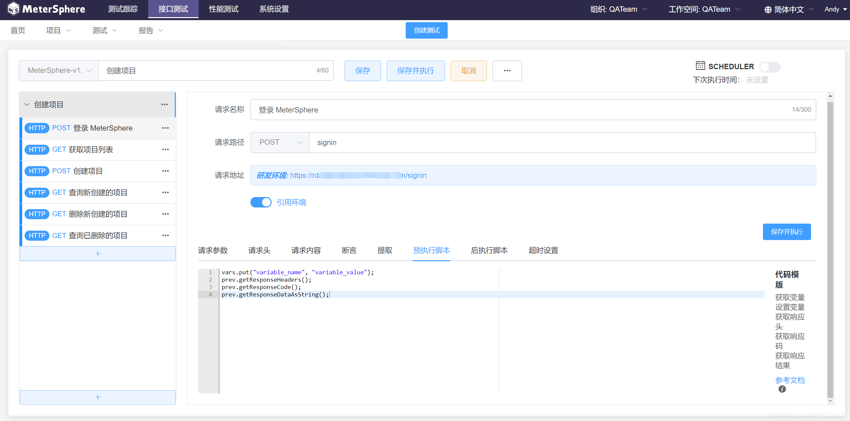Open more options for 登录 MeterSphere request
The height and width of the screenshot is (421, 850).
165,128
